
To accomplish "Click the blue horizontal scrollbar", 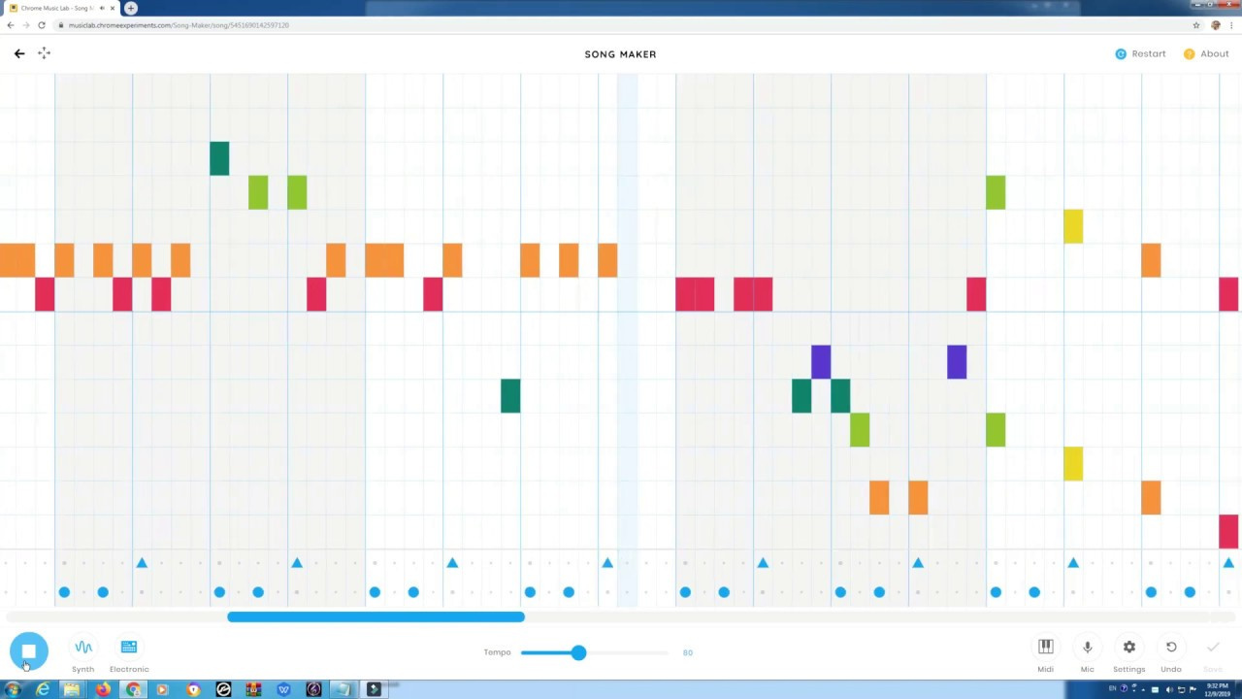I will pyautogui.click(x=376, y=616).
